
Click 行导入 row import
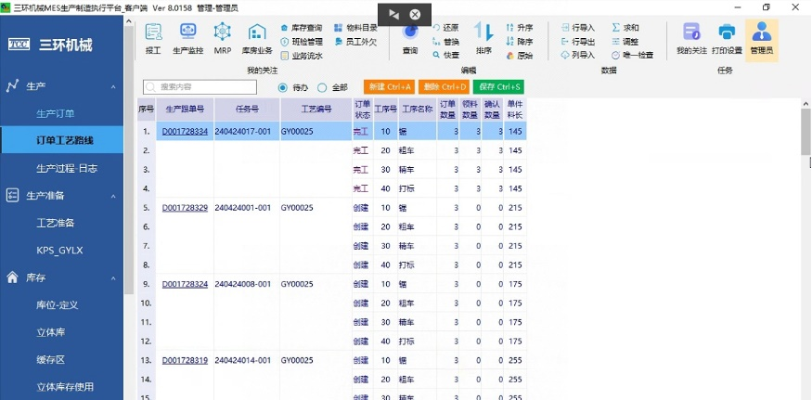[x=578, y=28]
